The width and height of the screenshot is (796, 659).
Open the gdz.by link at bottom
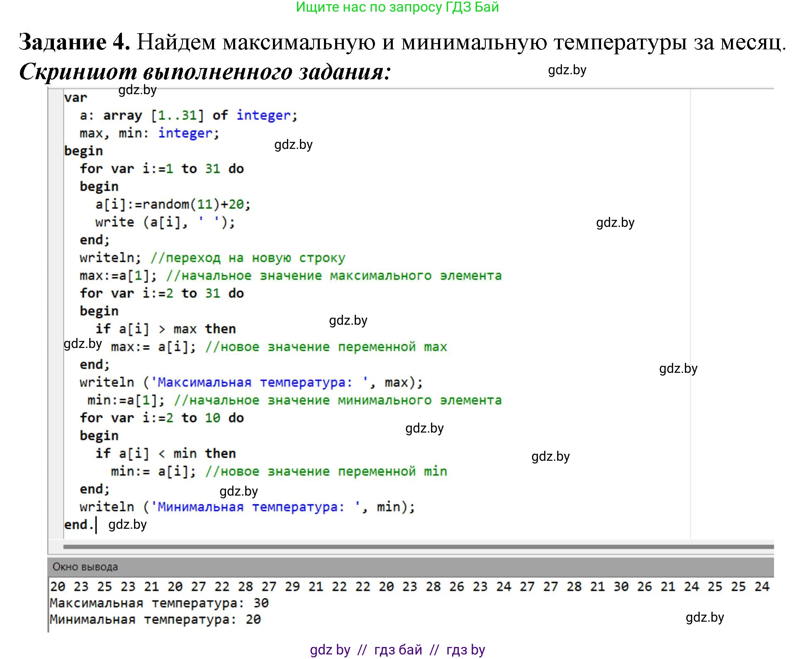(x=330, y=649)
